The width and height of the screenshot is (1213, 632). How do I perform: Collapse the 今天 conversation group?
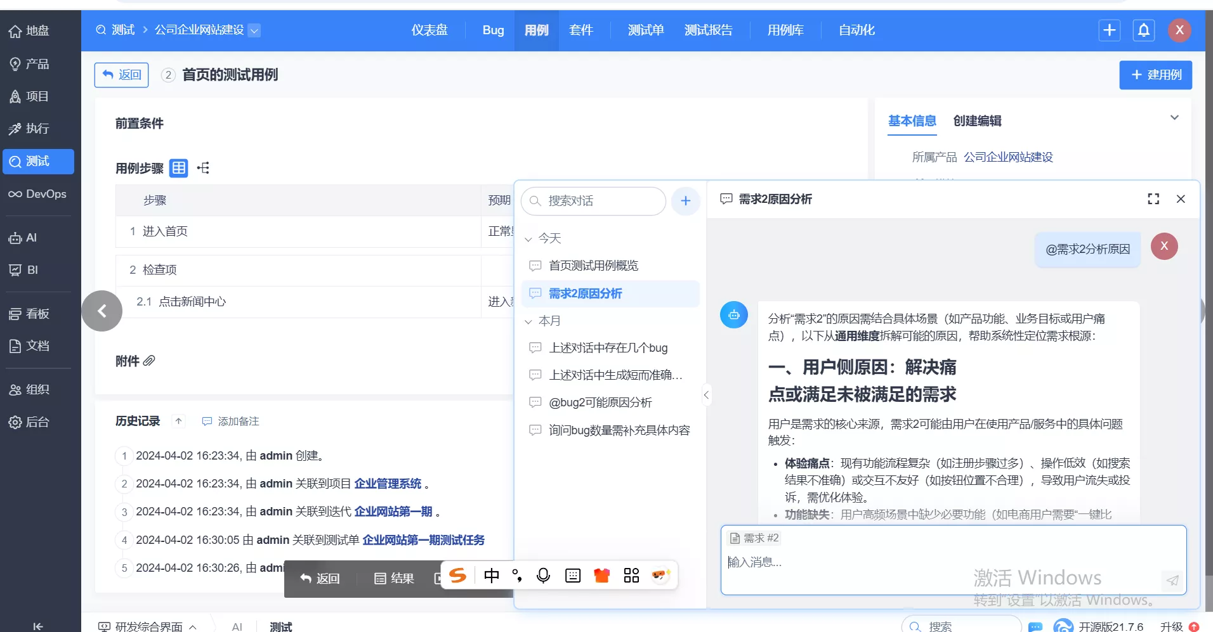(528, 239)
